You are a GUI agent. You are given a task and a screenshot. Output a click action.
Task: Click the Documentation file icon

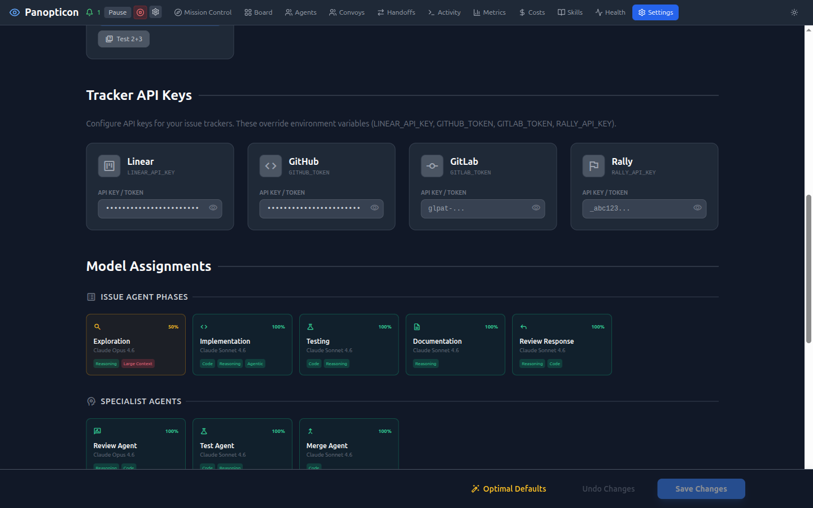pyautogui.click(x=417, y=327)
